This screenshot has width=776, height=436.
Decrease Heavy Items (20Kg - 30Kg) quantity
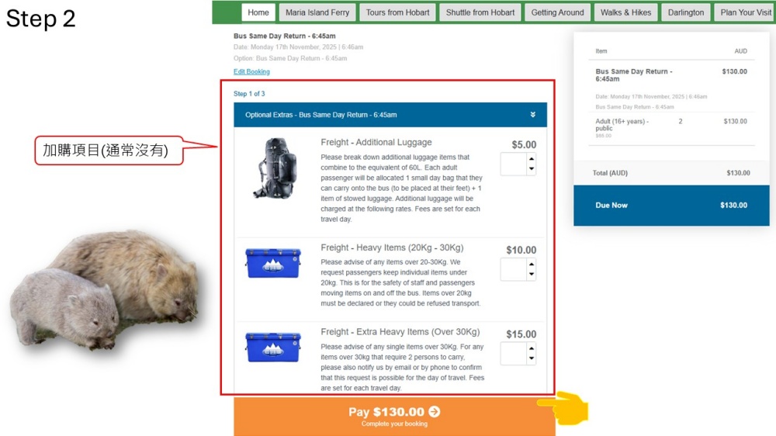tap(531, 275)
